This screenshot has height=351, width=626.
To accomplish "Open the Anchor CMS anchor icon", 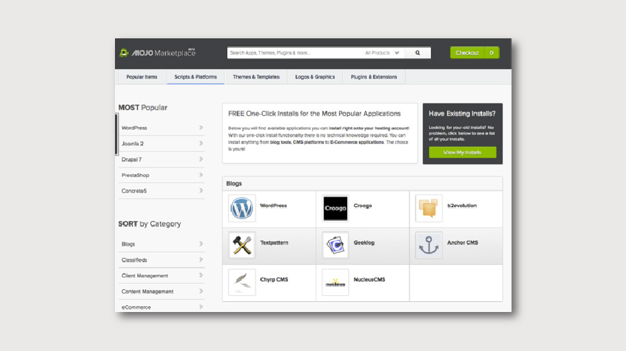I will [429, 245].
